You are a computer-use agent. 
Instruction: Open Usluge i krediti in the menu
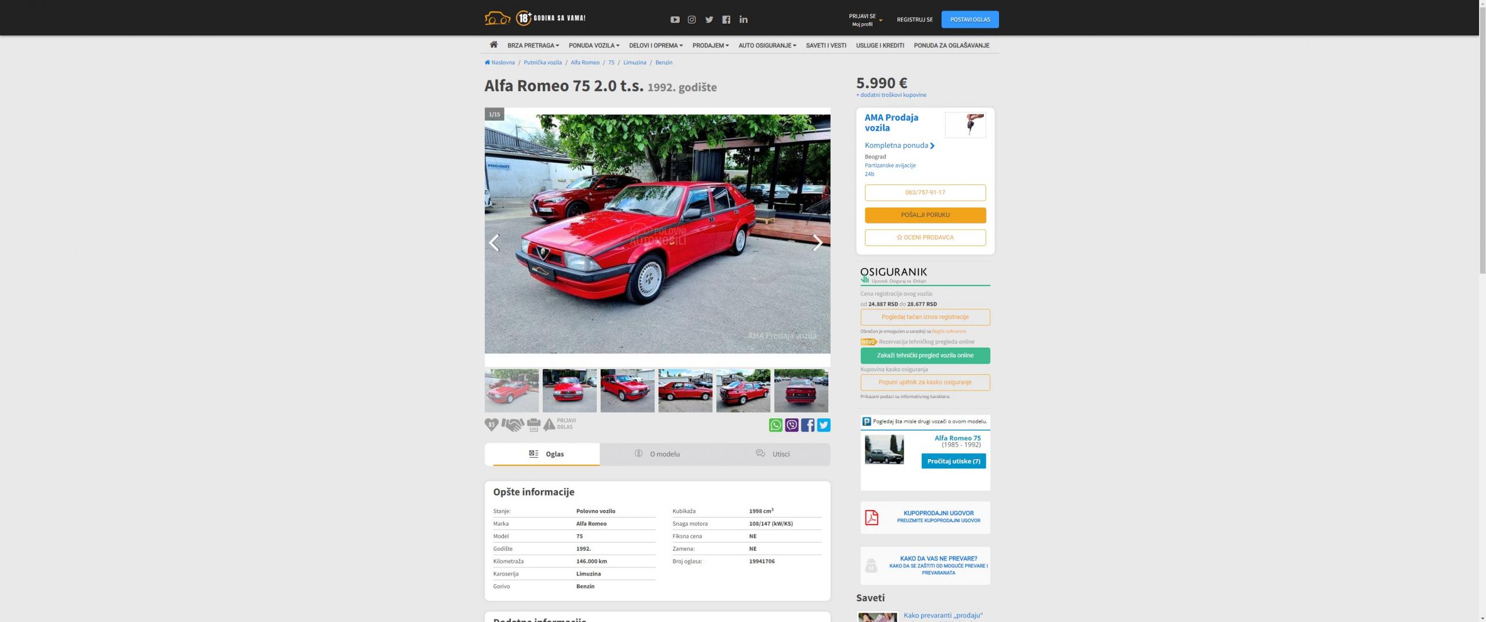tap(880, 45)
